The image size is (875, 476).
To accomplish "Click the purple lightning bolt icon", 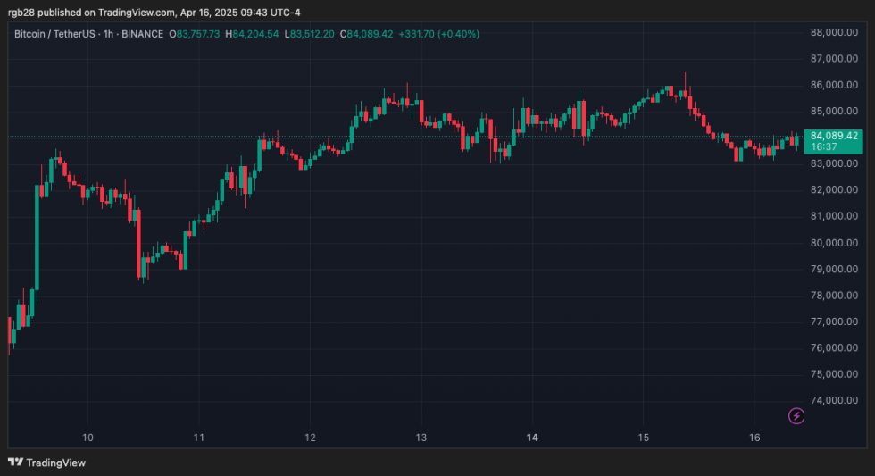I will (796, 415).
